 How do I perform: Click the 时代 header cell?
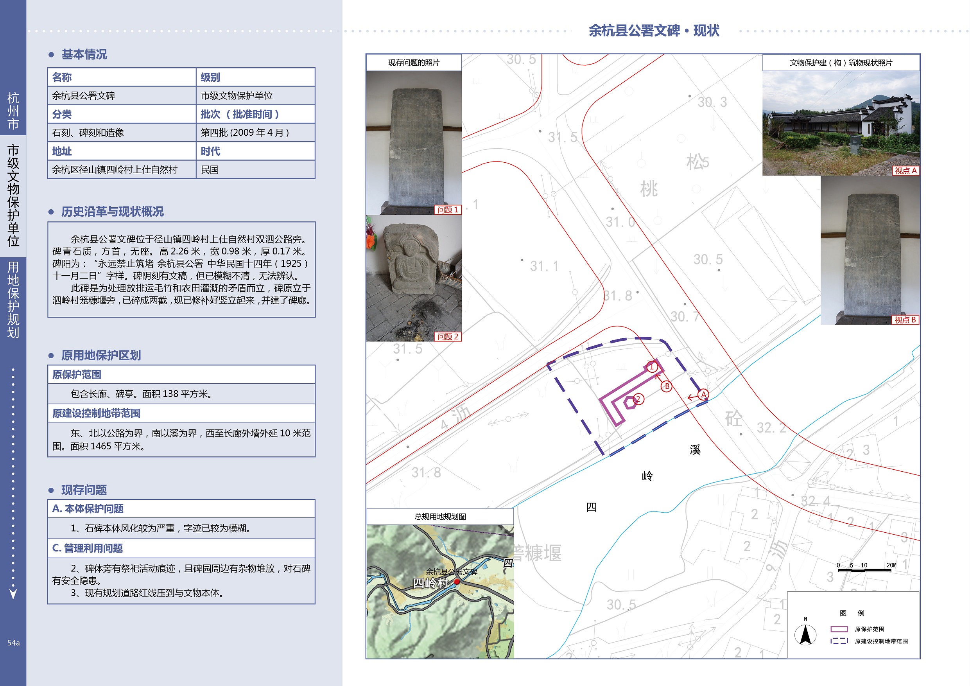256,151
